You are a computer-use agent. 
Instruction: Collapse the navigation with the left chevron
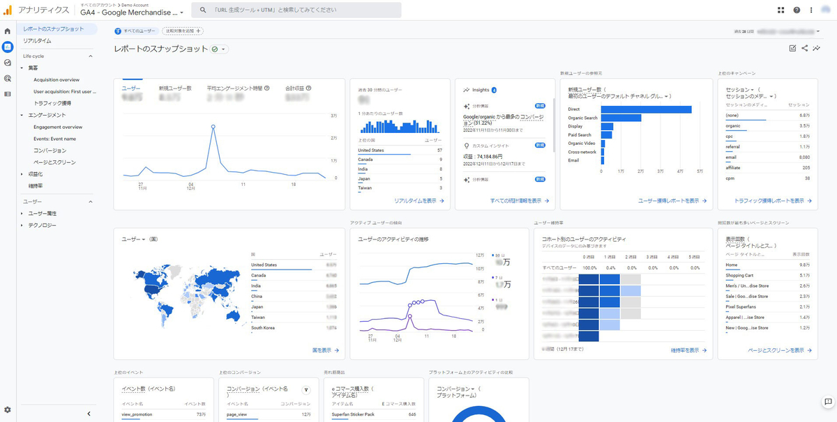click(x=89, y=414)
